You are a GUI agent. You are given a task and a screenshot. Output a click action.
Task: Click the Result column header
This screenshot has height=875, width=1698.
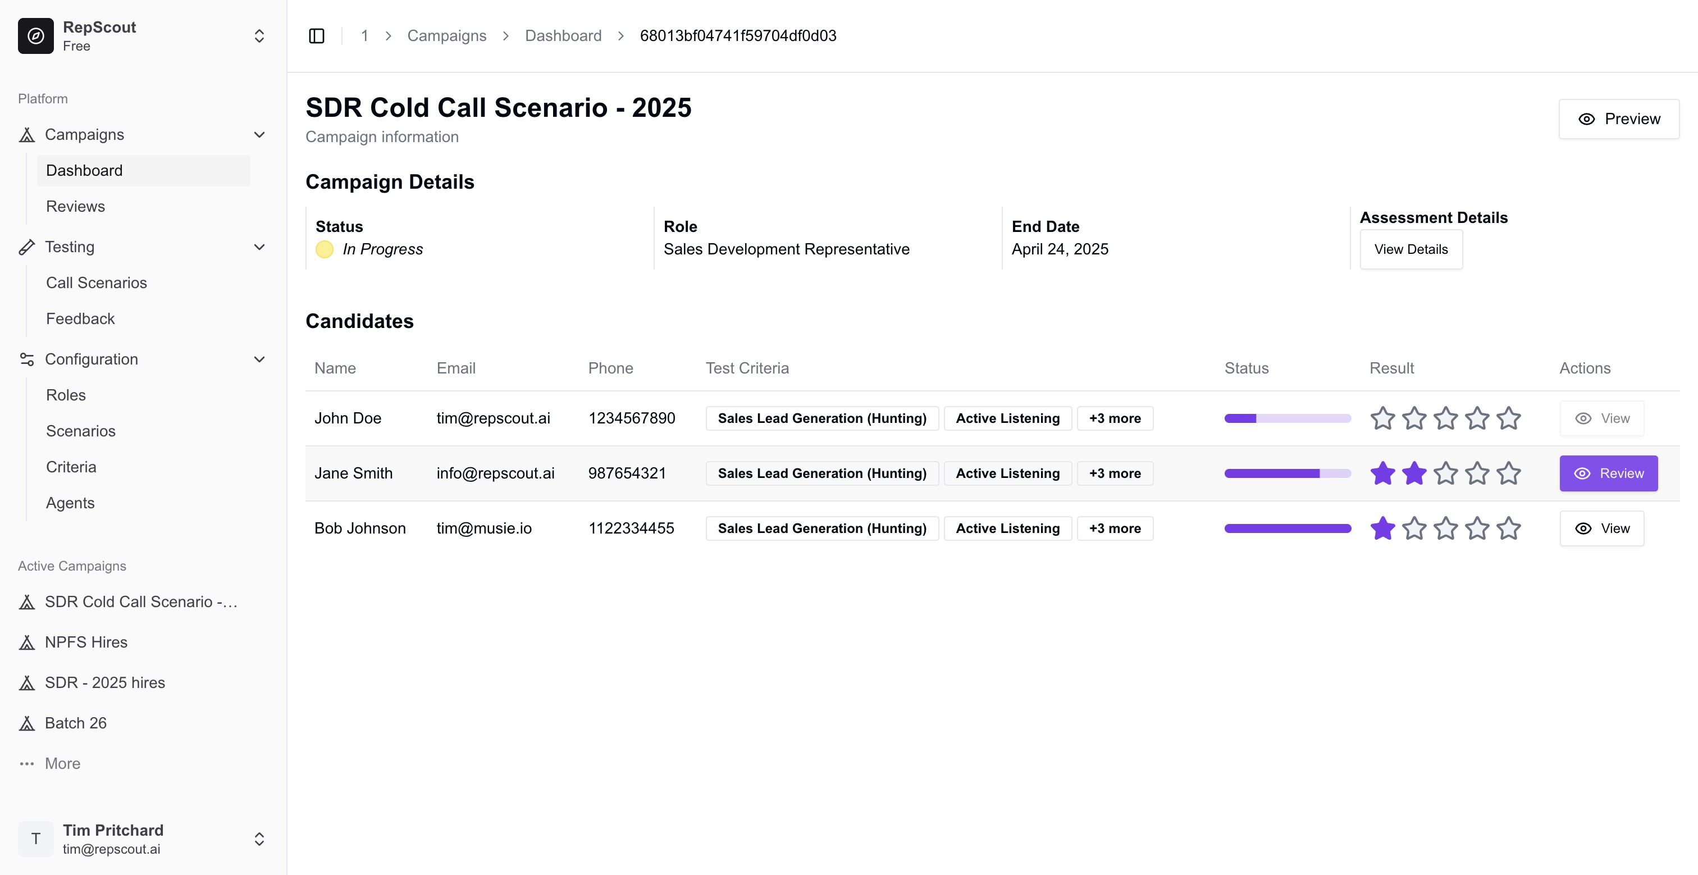(x=1391, y=368)
